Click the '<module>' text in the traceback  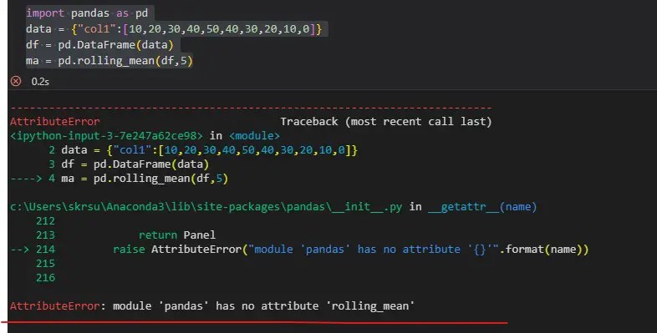(x=254, y=135)
